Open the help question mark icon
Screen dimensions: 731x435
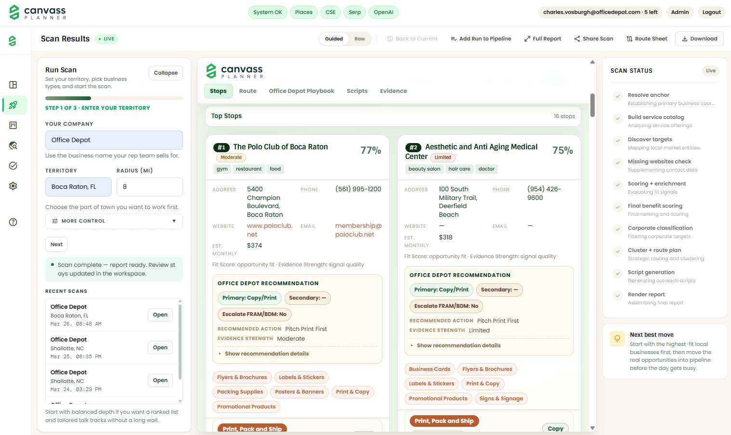point(13,222)
